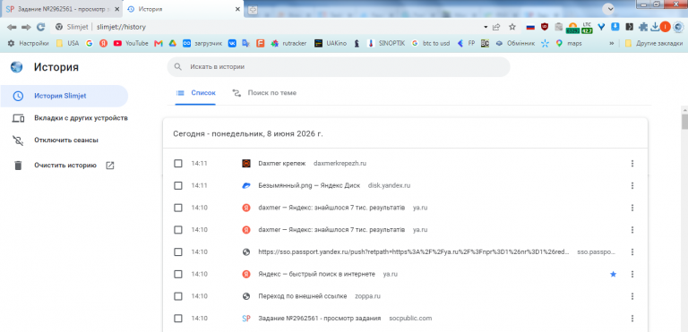
Task: Open the uBlock shield extension icon
Action: (x=545, y=27)
